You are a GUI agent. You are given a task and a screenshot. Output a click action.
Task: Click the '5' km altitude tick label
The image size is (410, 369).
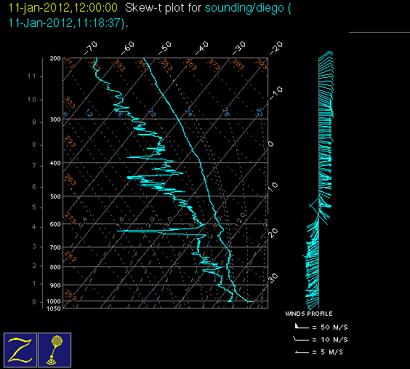click(34, 207)
